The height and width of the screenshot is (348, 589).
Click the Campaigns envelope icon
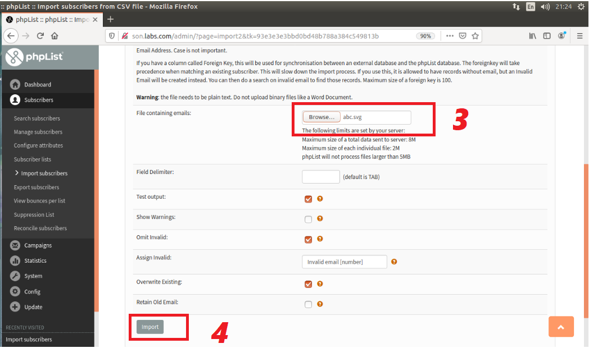pos(15,245)
